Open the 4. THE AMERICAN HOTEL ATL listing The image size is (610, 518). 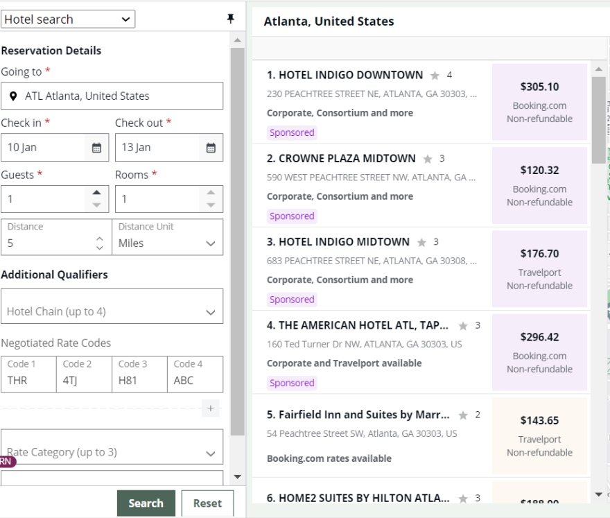tap(358, 325)
